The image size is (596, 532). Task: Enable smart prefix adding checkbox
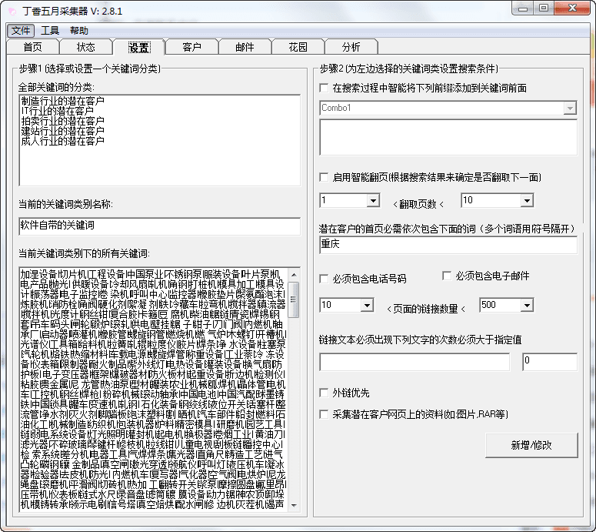click(x=325, y=89)
